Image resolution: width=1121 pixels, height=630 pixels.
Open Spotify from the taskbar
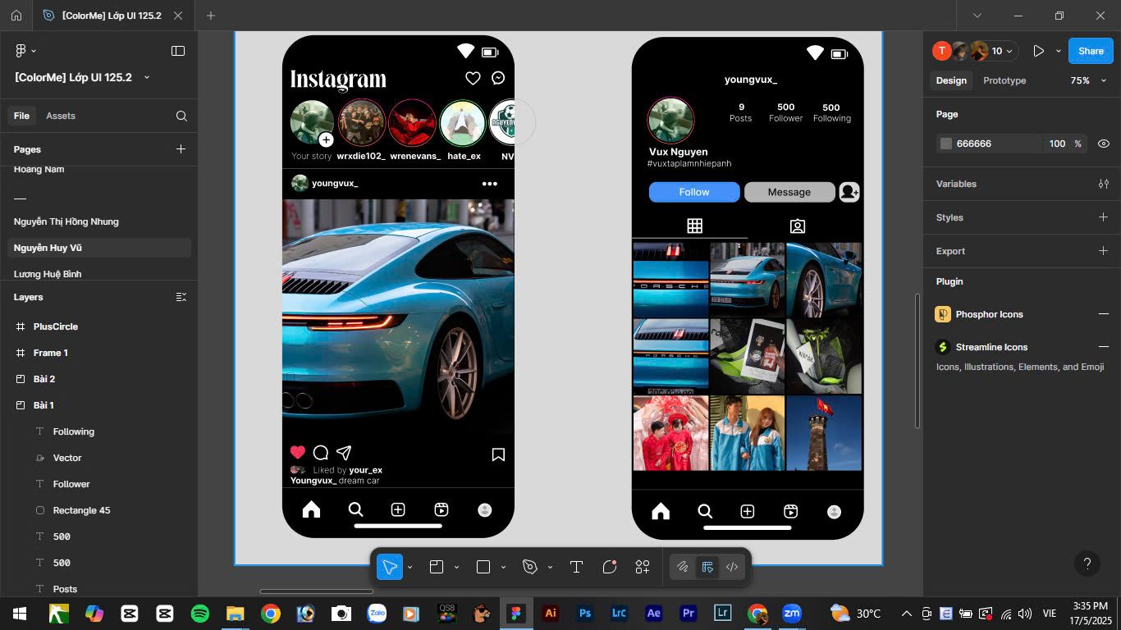[199, 614]
